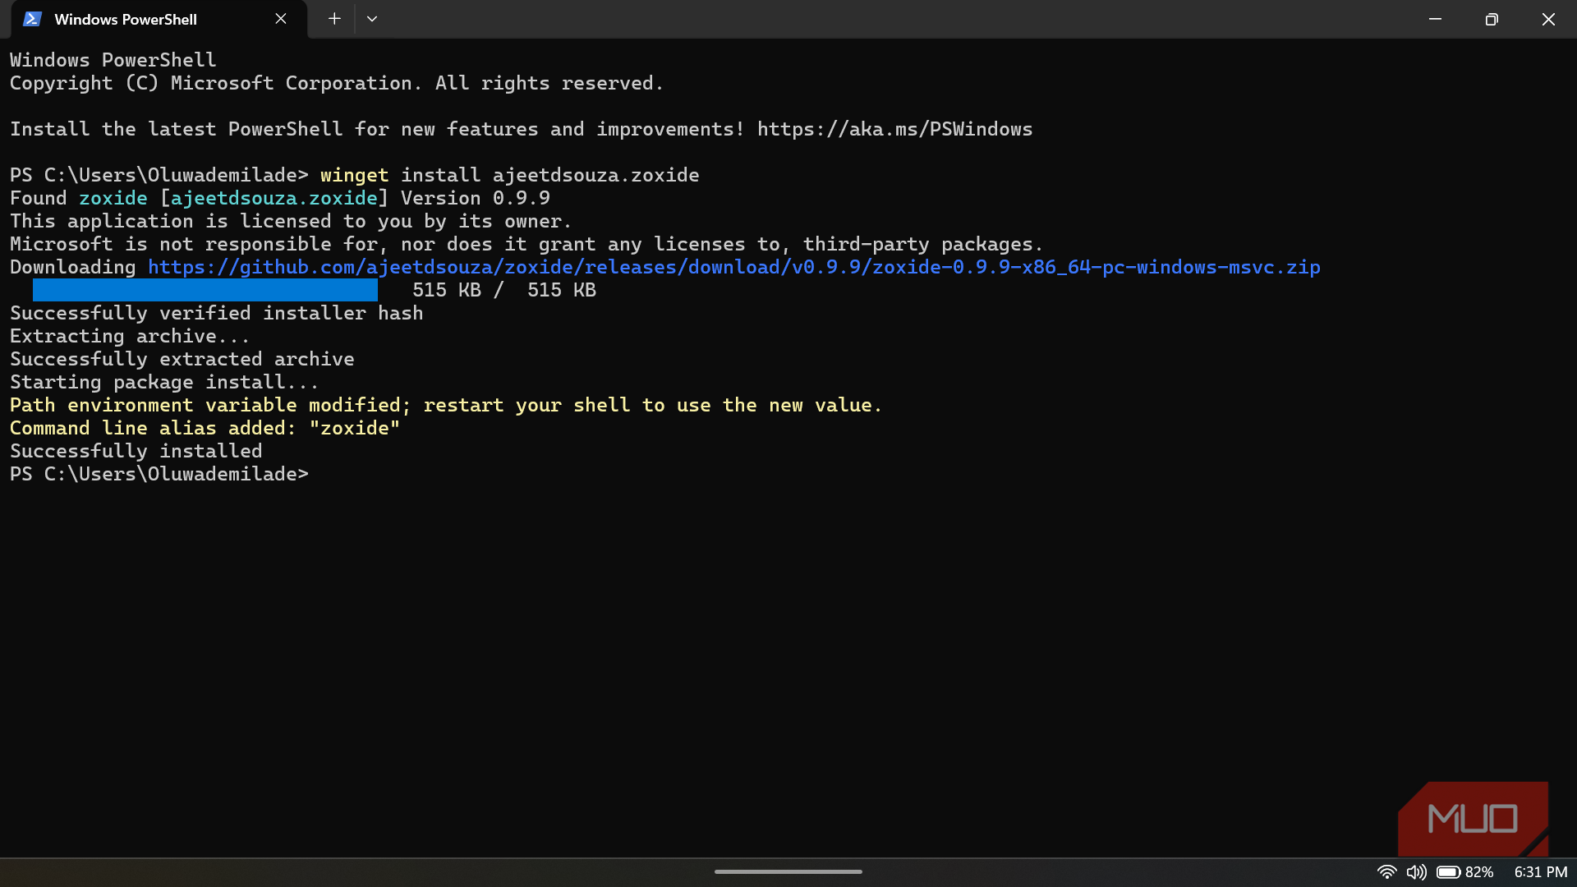
Task: Click 'This application is licensed' line
Action: click(x=291, y=221)
